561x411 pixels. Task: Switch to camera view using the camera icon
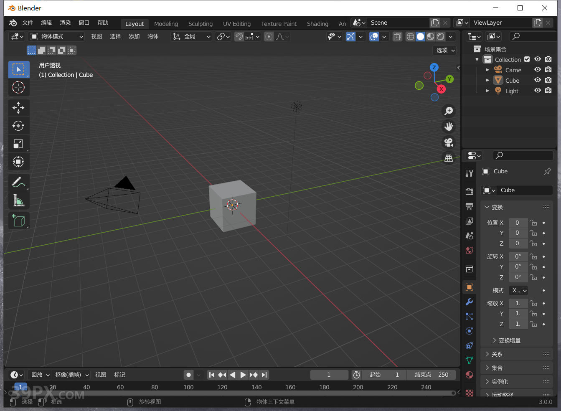(448, 142)
